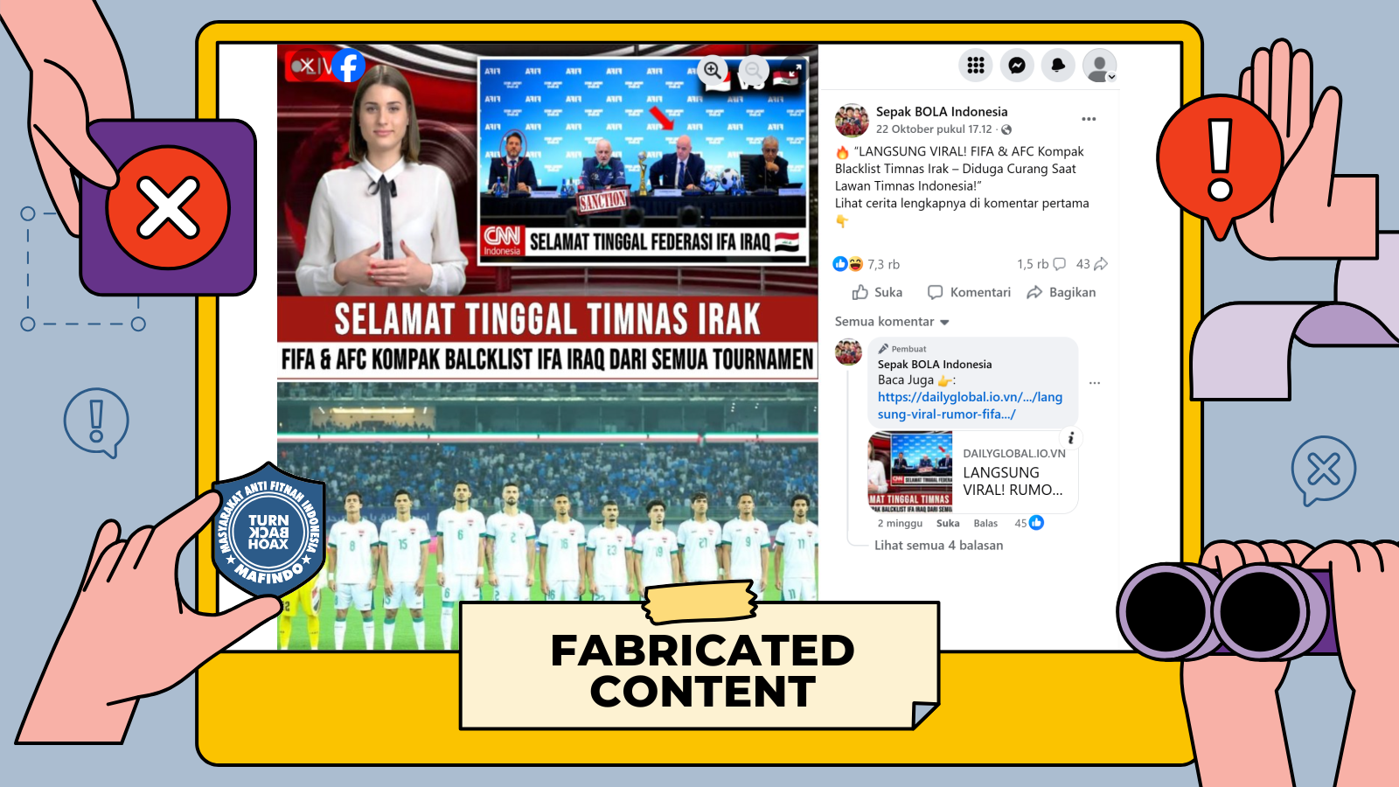Open the Facebook menu grid icon
Image resolution: width=1399 pixels, height=787 pixels.
click(x=976, y=66)
